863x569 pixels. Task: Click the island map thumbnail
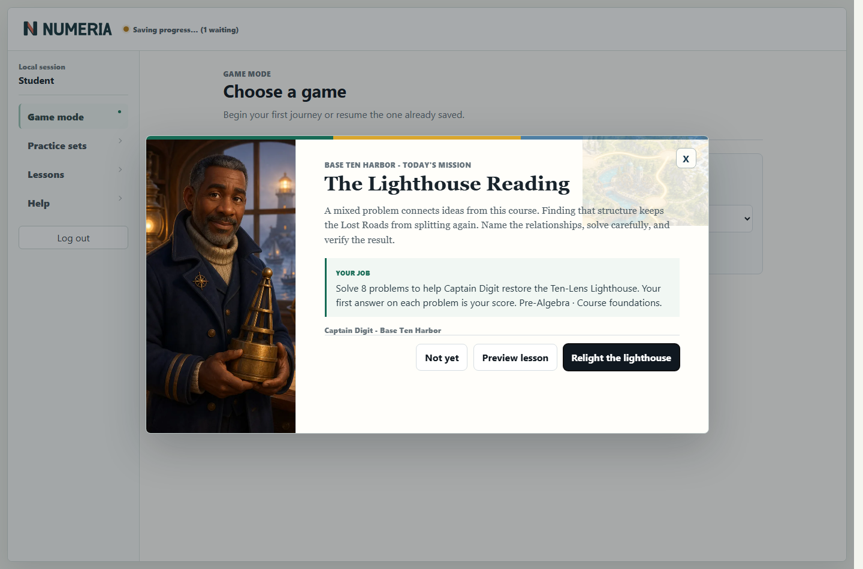pos(645,183)
